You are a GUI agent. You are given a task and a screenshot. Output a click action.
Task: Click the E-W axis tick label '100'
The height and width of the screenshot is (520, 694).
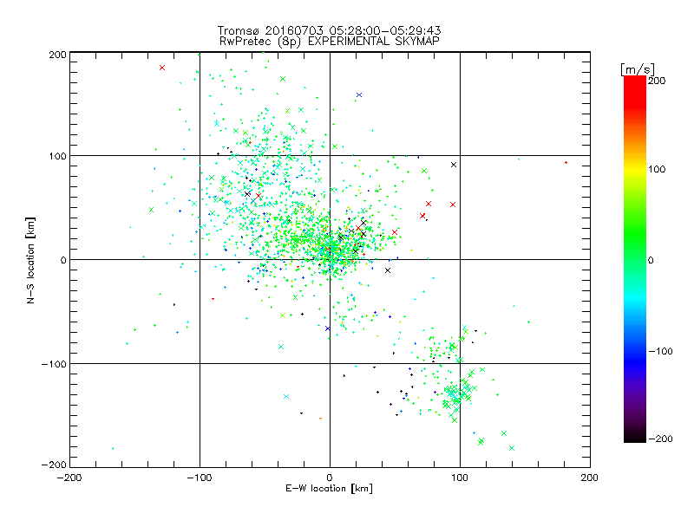tap(460, 478)
